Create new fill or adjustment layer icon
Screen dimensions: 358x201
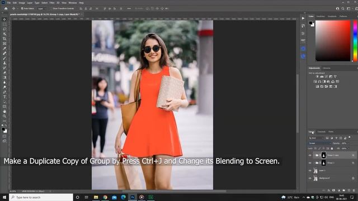pos(339,190)
